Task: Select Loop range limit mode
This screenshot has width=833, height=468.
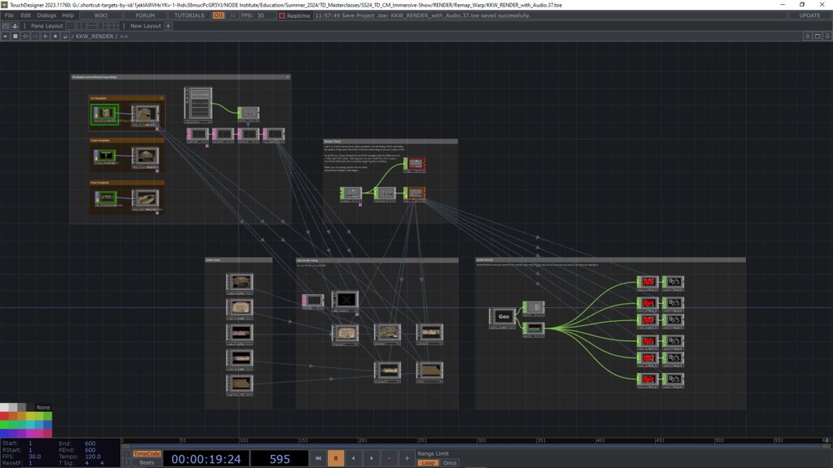Action: point(428,462)
